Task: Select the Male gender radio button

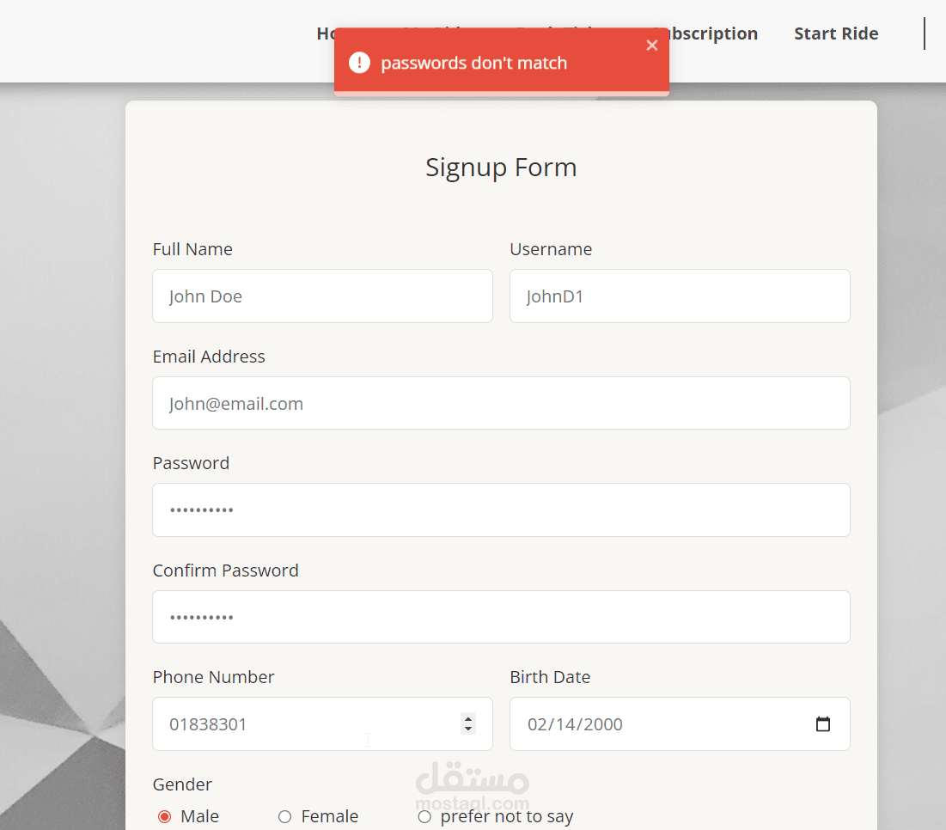Action: tap(165, 816)
